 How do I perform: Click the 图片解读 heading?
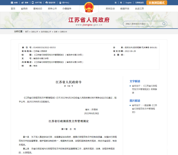coord(135,101)
